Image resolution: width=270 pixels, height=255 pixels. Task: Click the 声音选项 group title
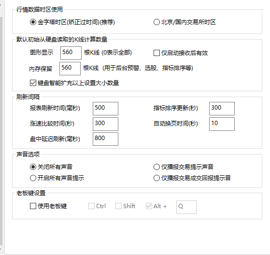28,154
